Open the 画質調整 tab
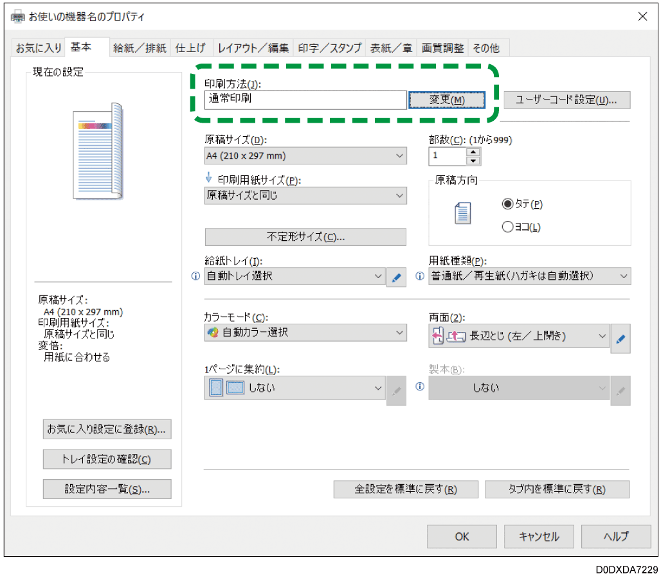 (442, 48)
